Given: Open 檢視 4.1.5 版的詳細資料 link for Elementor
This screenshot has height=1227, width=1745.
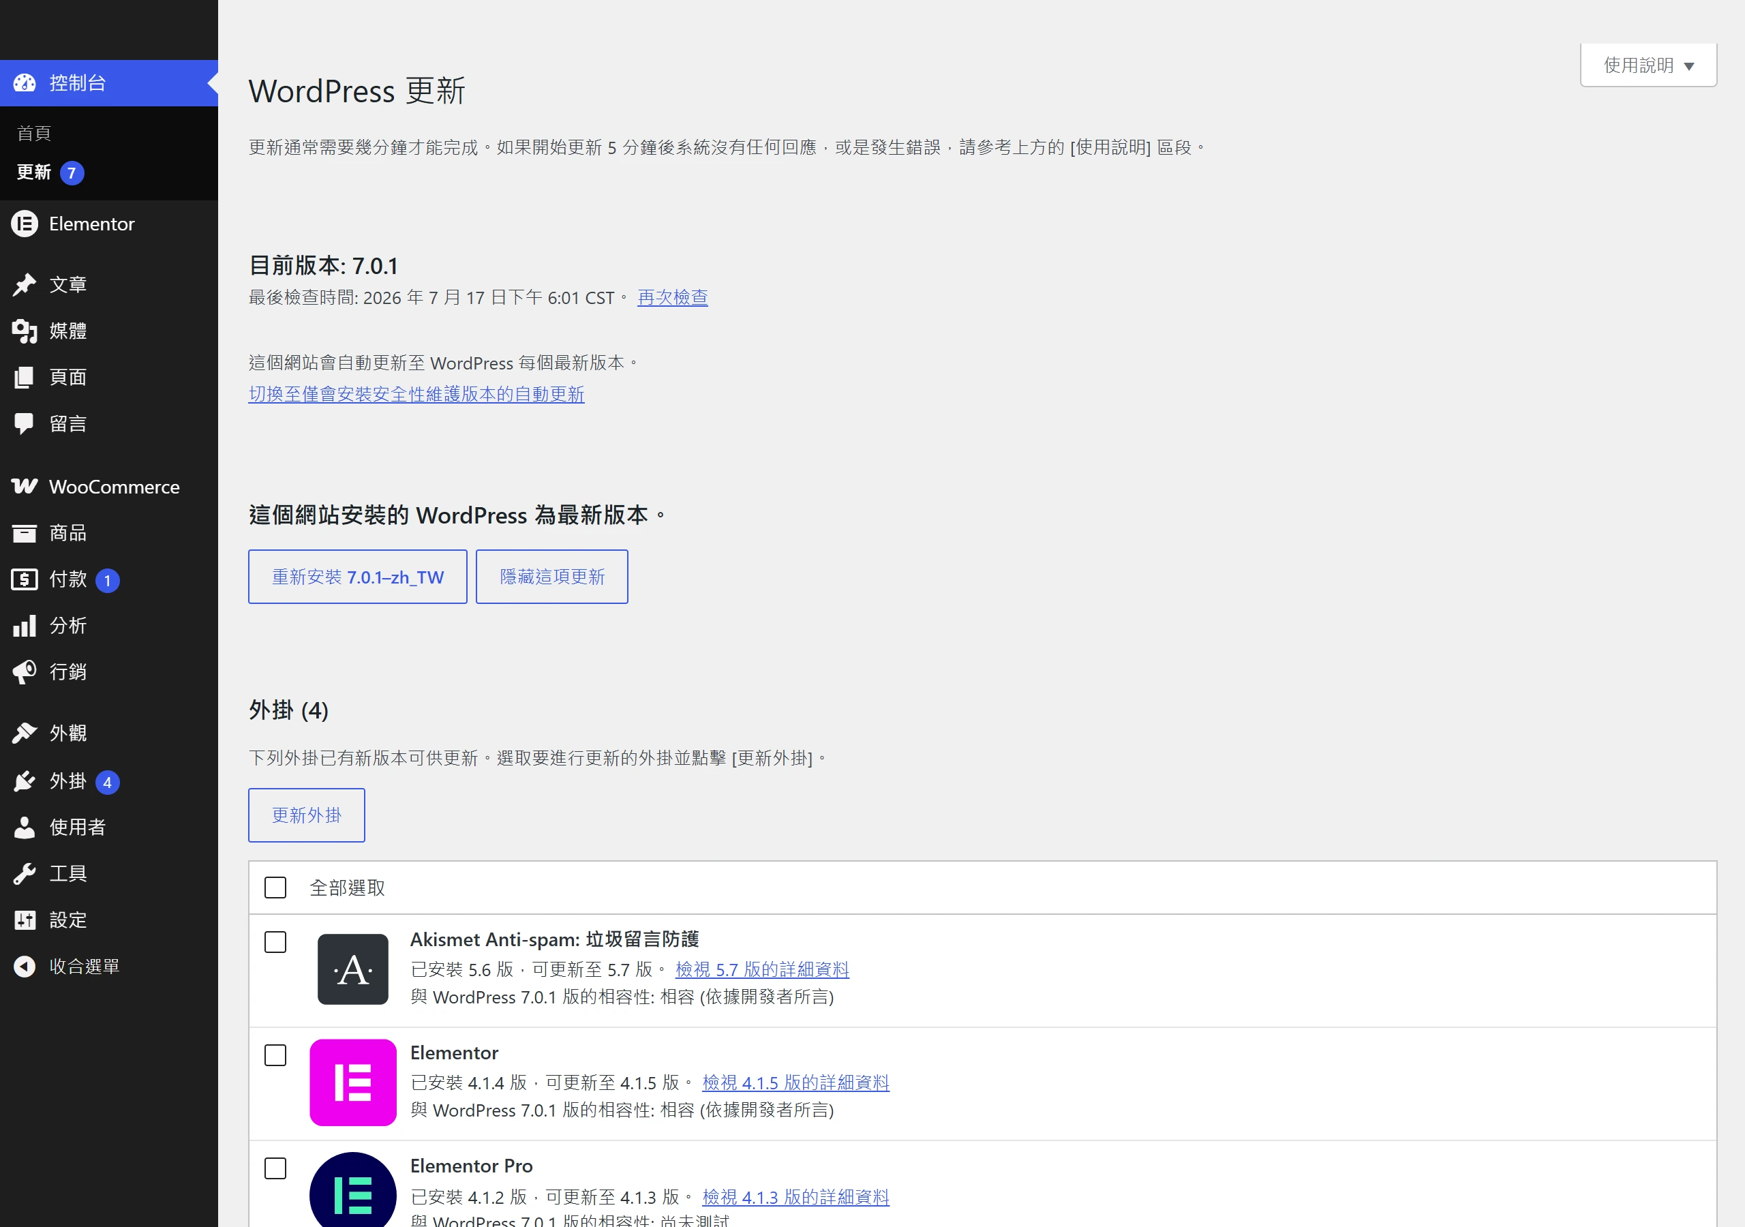Looking at the screenshot, I should point(795,1082).
